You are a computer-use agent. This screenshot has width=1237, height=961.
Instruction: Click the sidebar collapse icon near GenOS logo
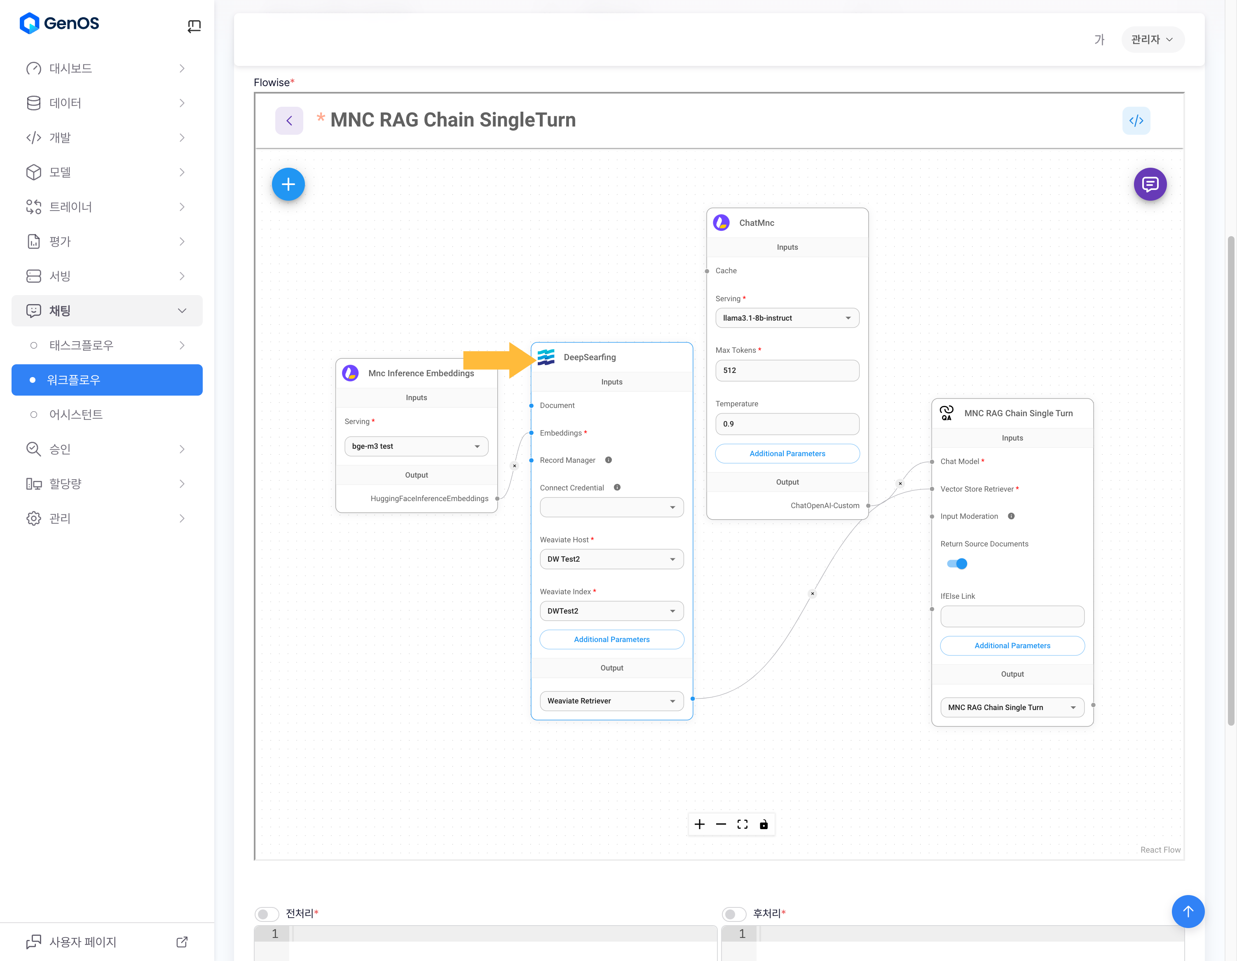194,26
